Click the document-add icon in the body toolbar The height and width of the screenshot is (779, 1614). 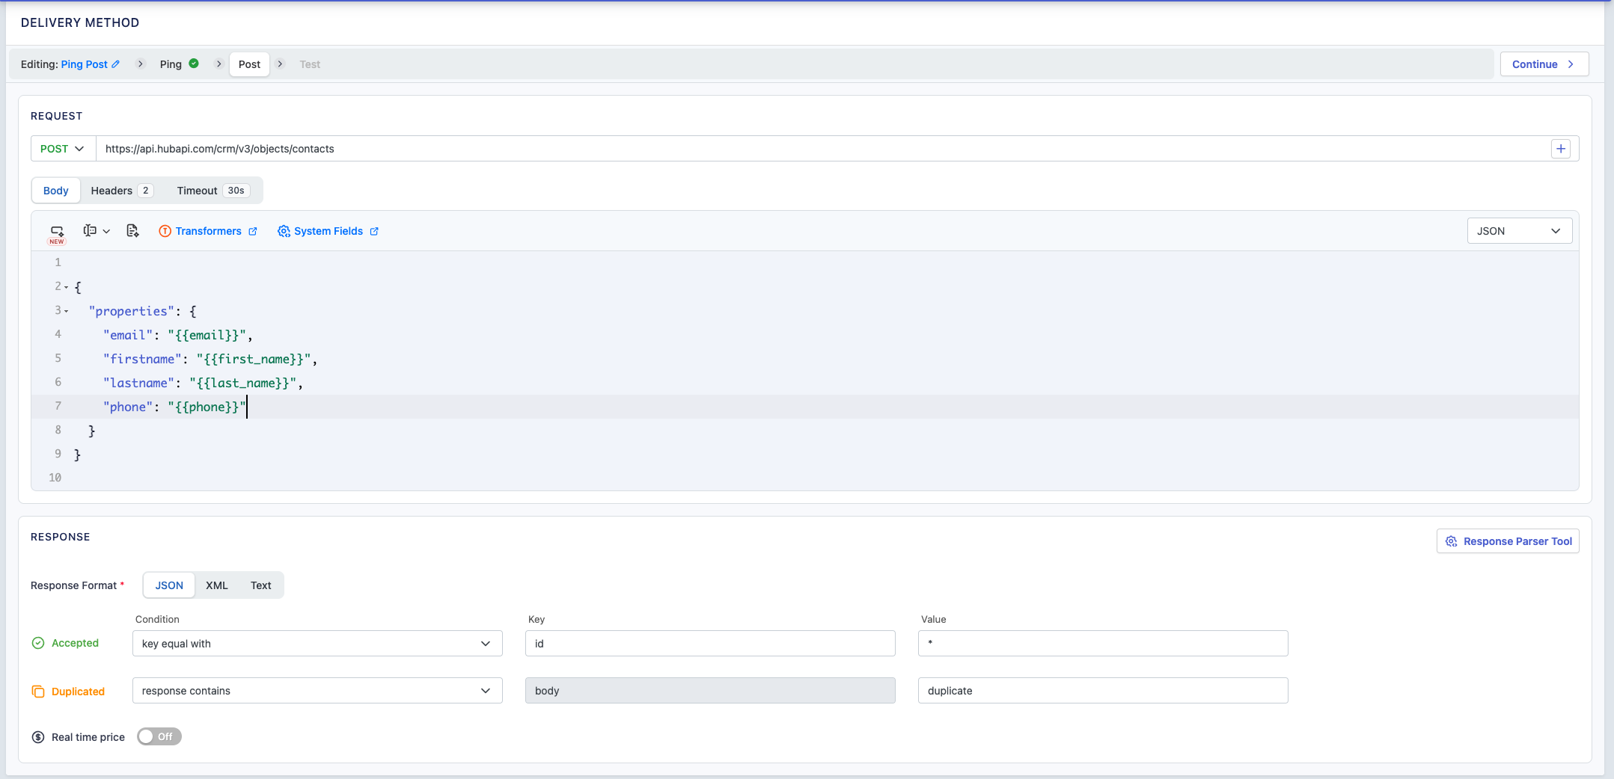click(132, 231)
